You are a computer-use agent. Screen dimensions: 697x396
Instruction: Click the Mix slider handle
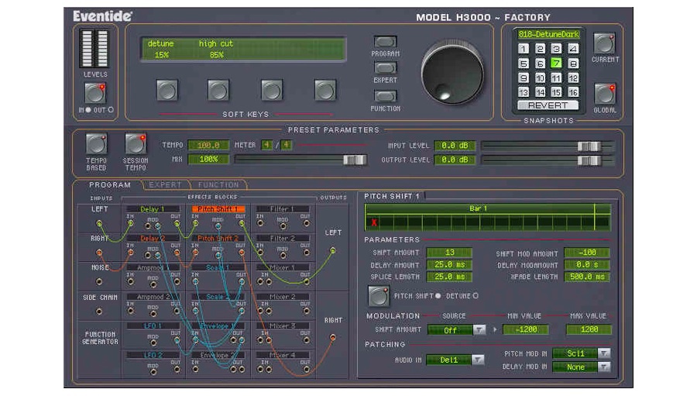(x=355, y=160)
